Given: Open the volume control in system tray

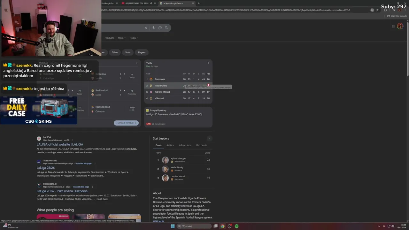Looking at the screenshot, I should click(x=393, y=226).
